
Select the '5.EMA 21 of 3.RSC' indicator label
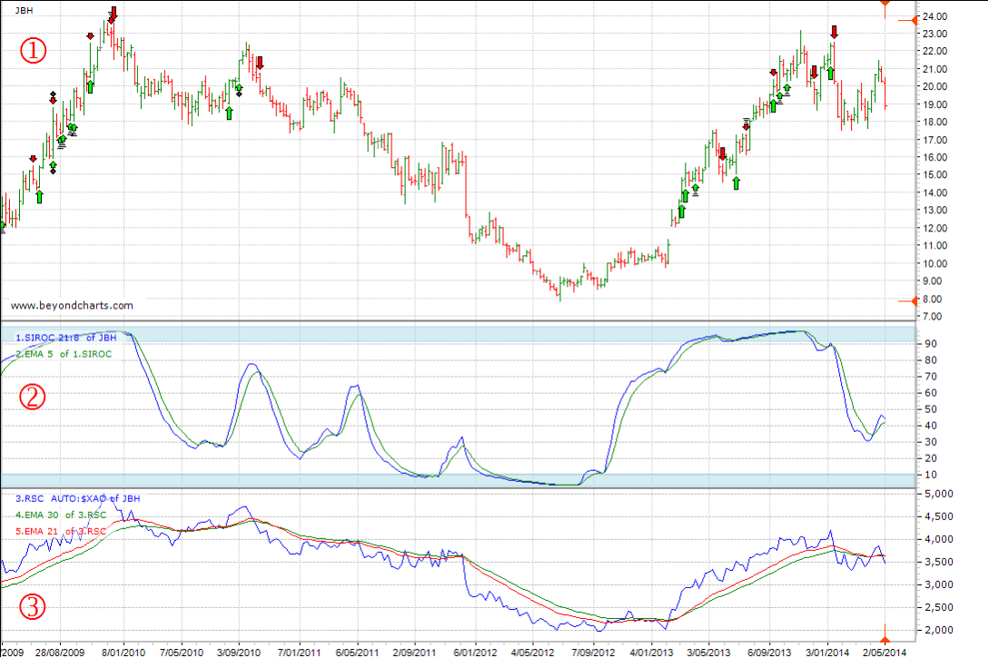[x=61, y=531]
